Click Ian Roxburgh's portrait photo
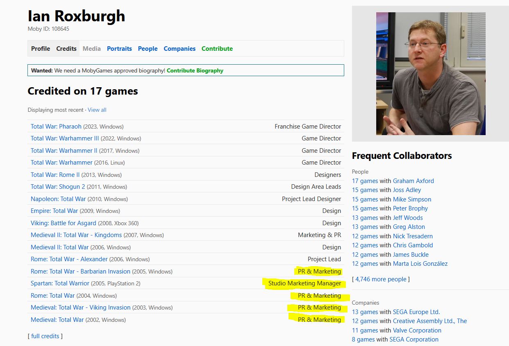509x346 pixels. point(431,74)
